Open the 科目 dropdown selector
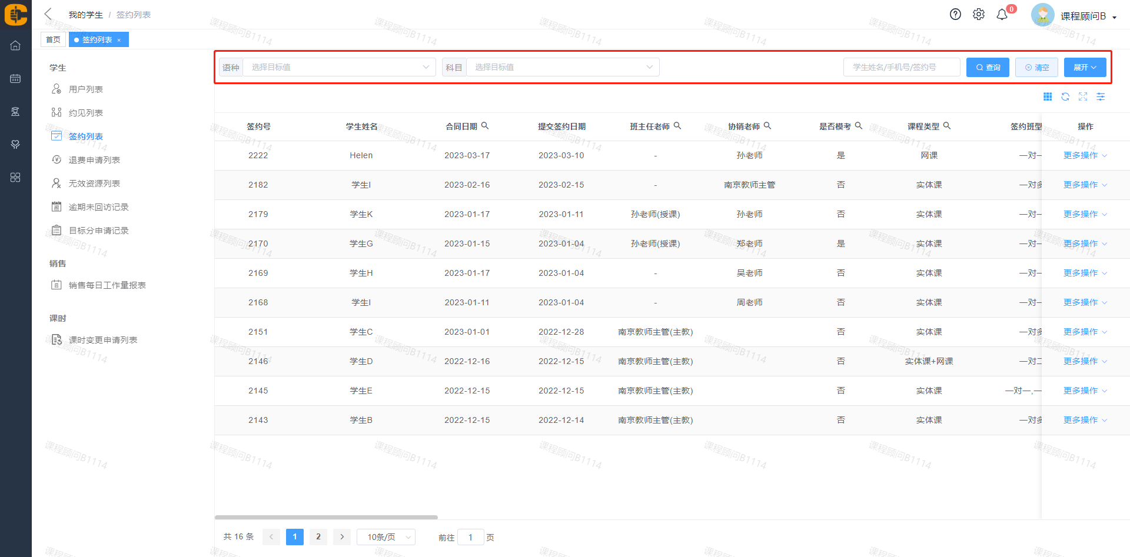 [x=563, y=67]
